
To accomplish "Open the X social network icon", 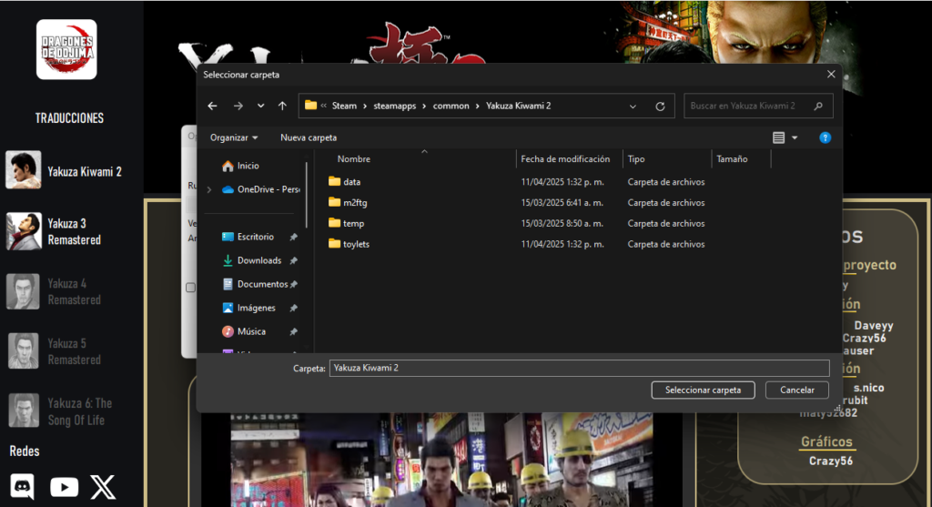I will (x=103, y=487).
